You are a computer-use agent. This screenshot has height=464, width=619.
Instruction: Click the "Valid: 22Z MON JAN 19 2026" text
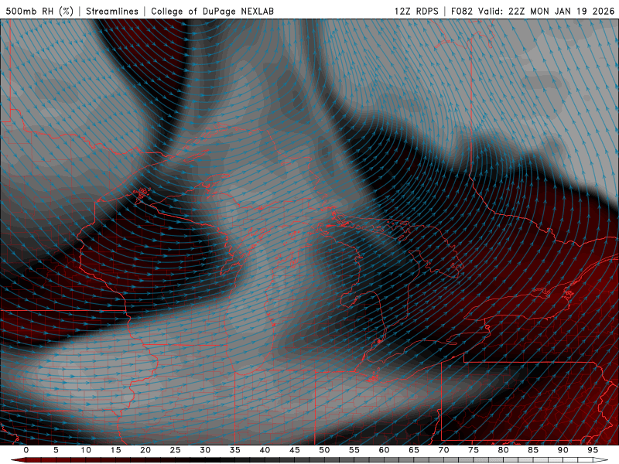coord(546,11)
